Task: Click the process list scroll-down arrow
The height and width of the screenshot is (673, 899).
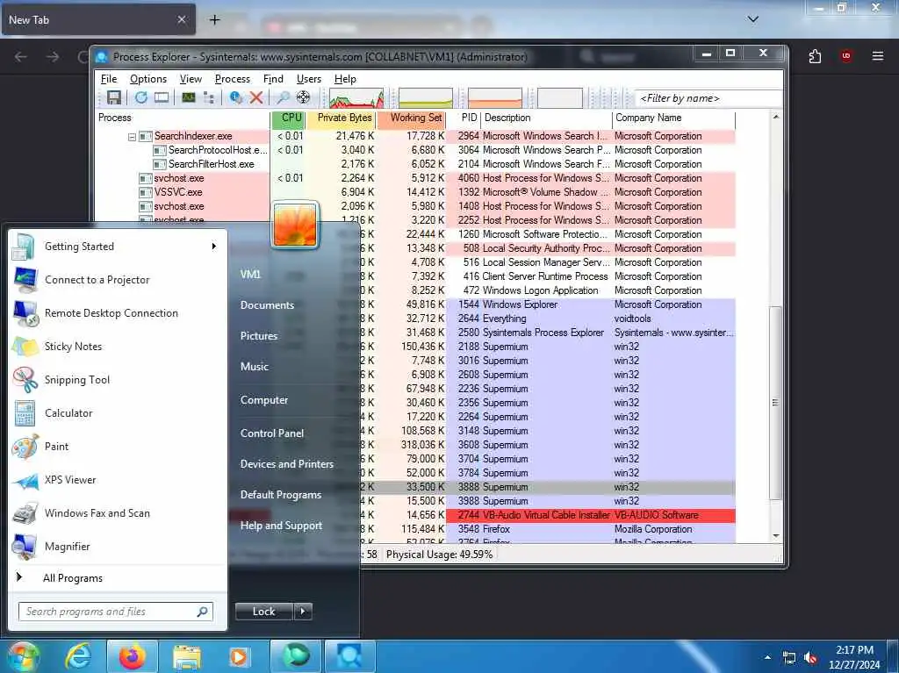Action: [776, 536]
